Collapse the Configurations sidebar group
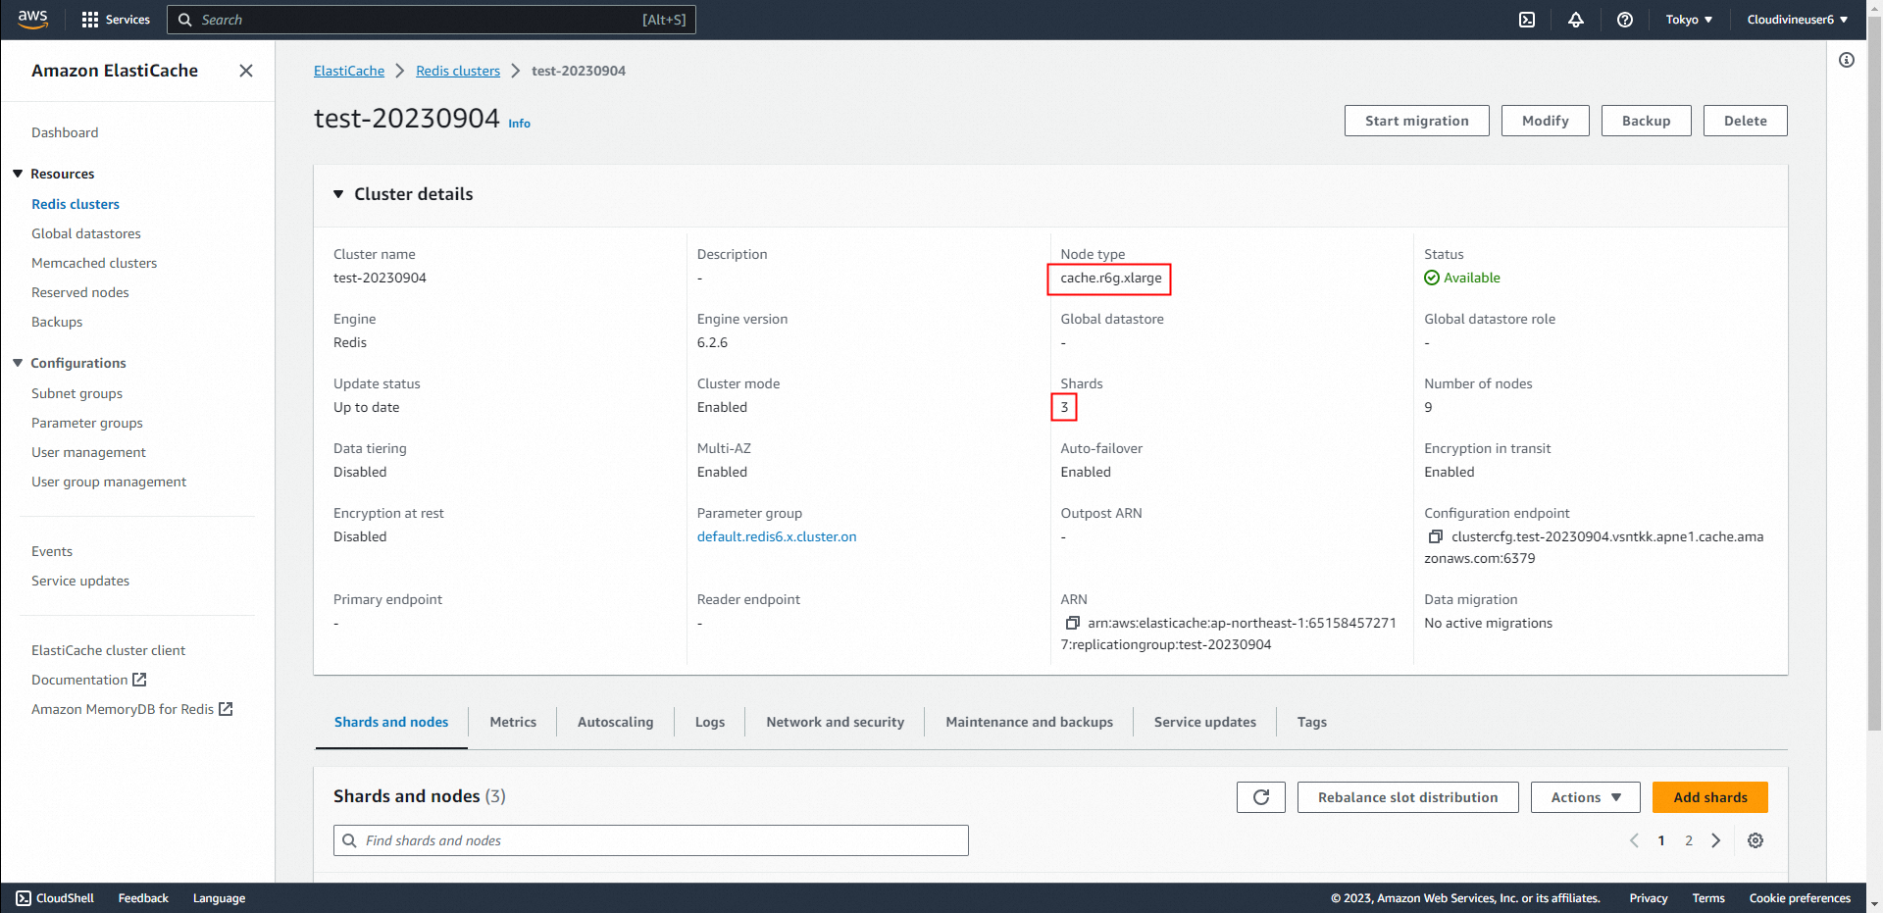 coord(18,363)
